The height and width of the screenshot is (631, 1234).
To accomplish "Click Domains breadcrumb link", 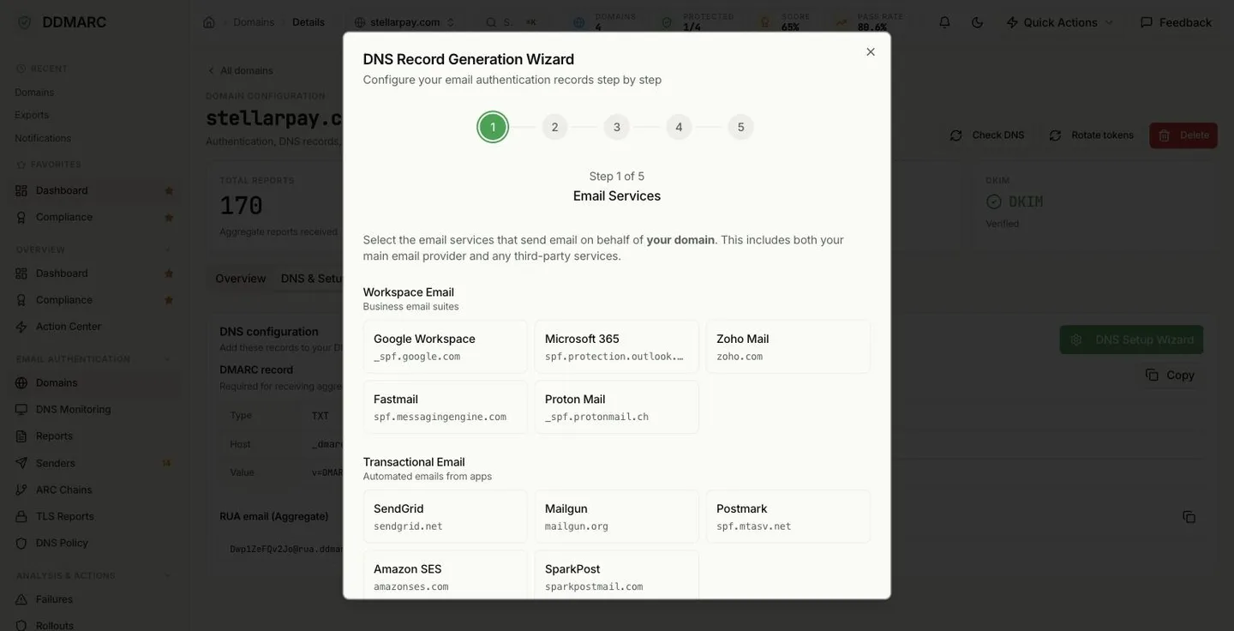I will pos(254,22).
